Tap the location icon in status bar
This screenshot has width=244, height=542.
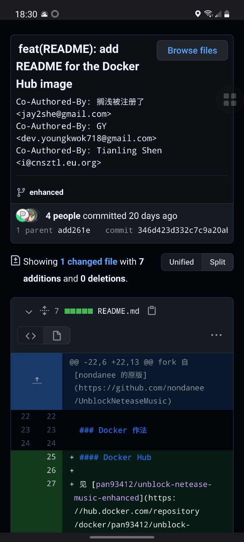point(197,14)
